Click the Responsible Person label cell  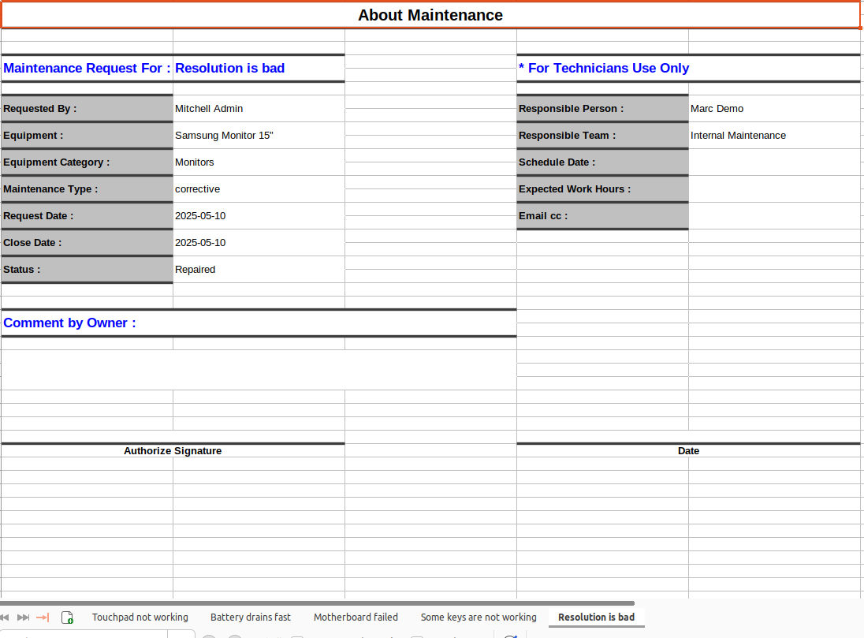[x=603, y=109]
